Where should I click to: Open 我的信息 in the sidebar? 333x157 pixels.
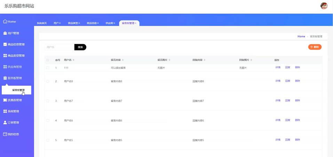coord(11,134)
